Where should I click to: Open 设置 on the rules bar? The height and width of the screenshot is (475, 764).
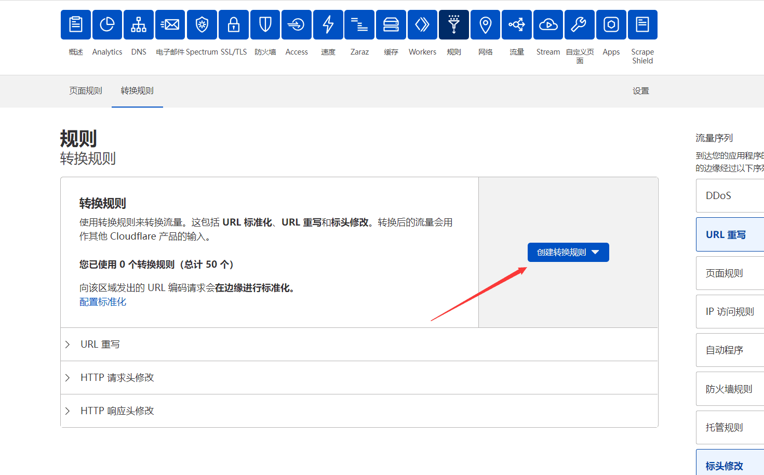click(x=640, y=91)
